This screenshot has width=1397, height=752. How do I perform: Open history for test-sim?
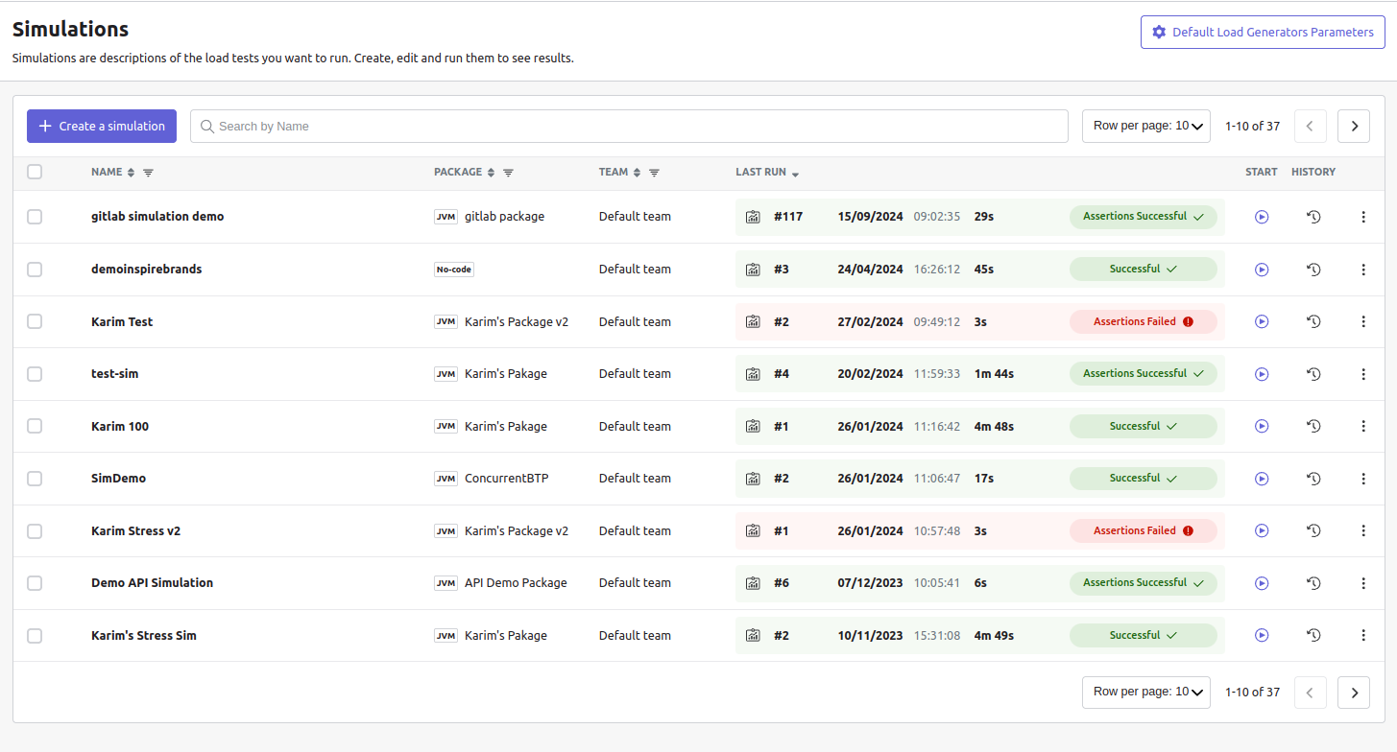point(1313,374)
